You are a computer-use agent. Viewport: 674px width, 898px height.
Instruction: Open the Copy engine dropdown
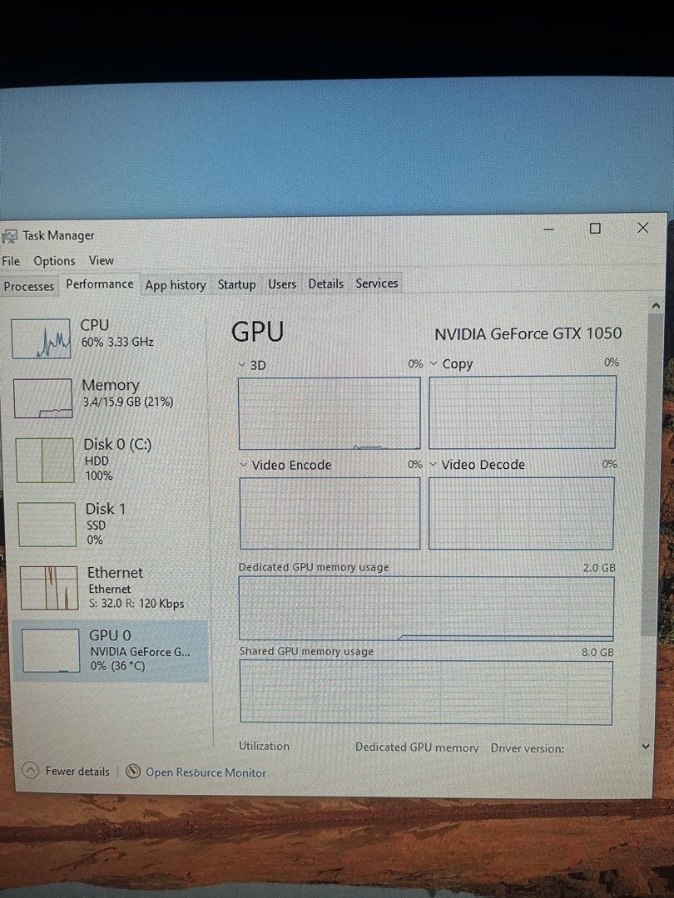coord(434,363)
